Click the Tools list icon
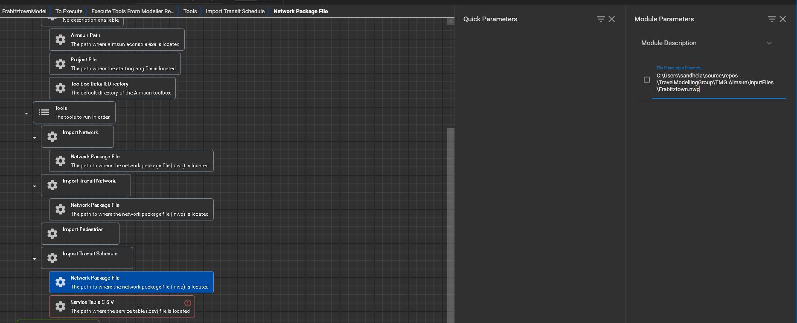Image resolution: width=797 pixels, height=323 pixels. pyautogui.click(x=44, y=112)
